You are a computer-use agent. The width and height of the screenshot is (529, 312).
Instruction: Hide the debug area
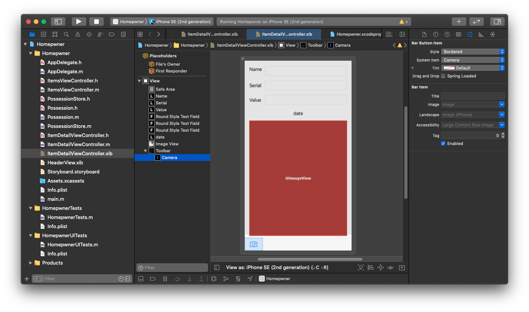[x=141, y=279]
